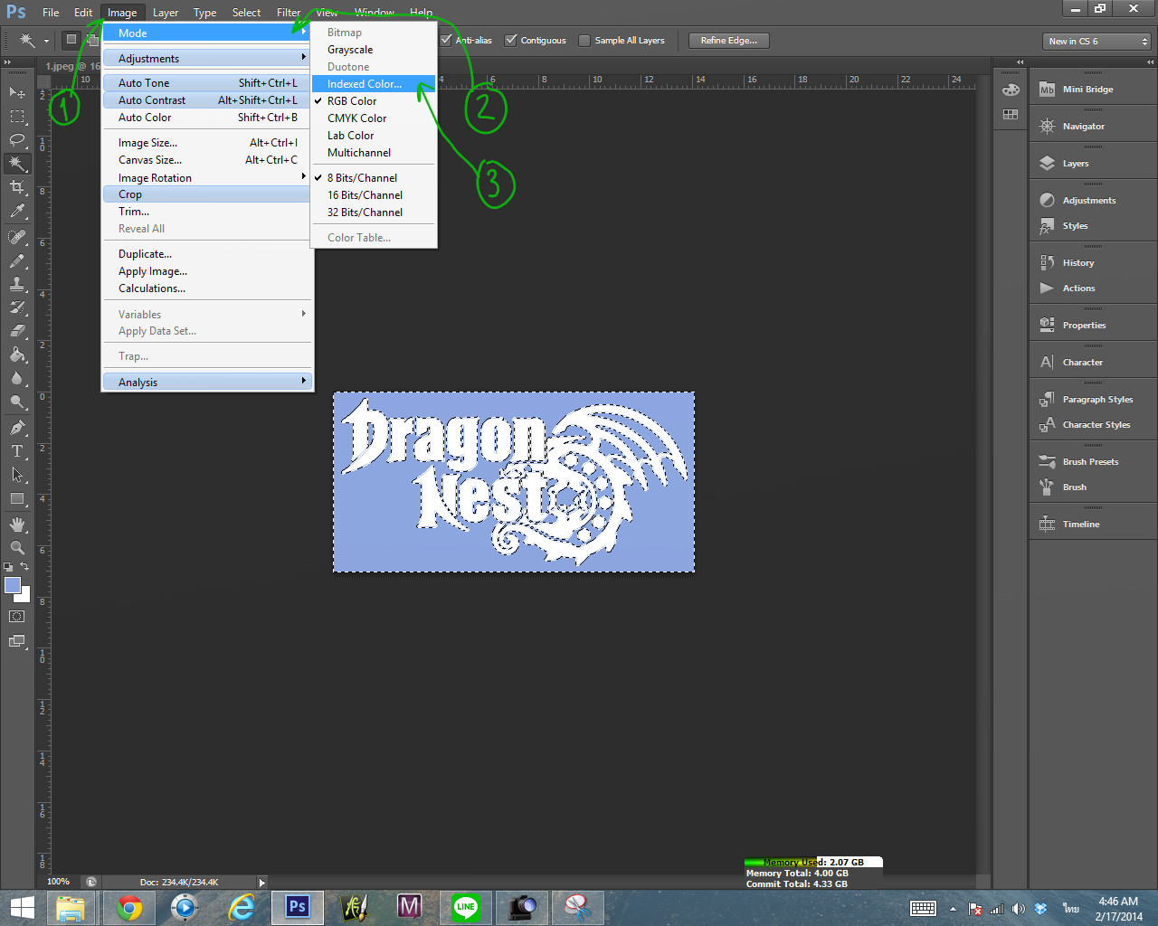Select the Zoom tool

click(17, 548)
